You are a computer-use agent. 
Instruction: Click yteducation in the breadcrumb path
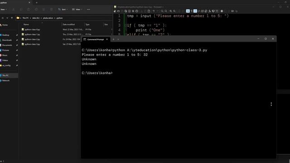coord(48,18)
